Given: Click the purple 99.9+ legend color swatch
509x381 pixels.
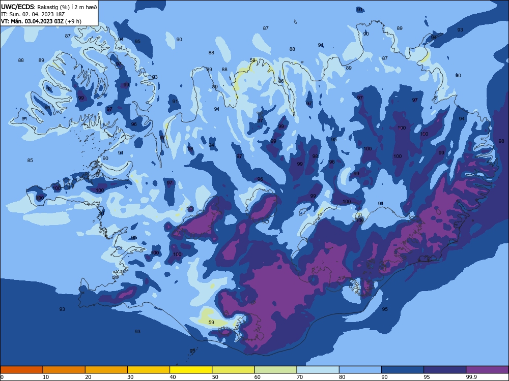Looking at the screenshot, I should click(487, 370).
